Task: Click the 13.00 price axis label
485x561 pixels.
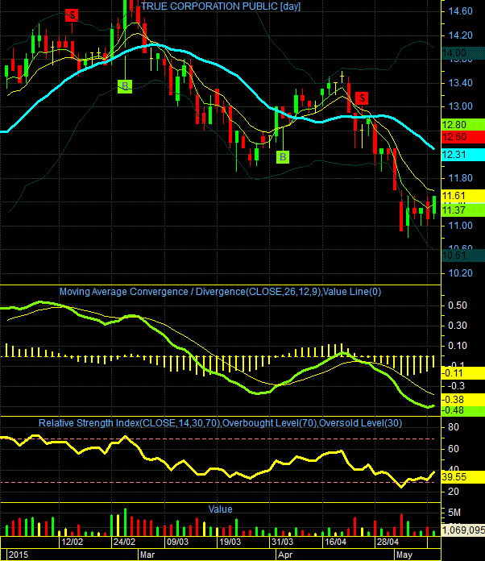Action: (x=460, y=106)
